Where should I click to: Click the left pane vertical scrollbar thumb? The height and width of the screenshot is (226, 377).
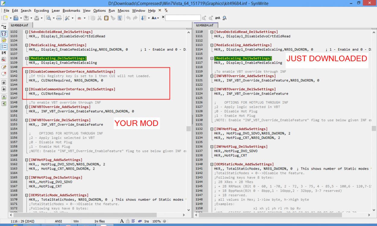tap(188, 129)
